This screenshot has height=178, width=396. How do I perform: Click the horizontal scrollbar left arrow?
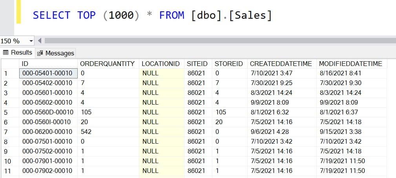click(x=39, y=41)
